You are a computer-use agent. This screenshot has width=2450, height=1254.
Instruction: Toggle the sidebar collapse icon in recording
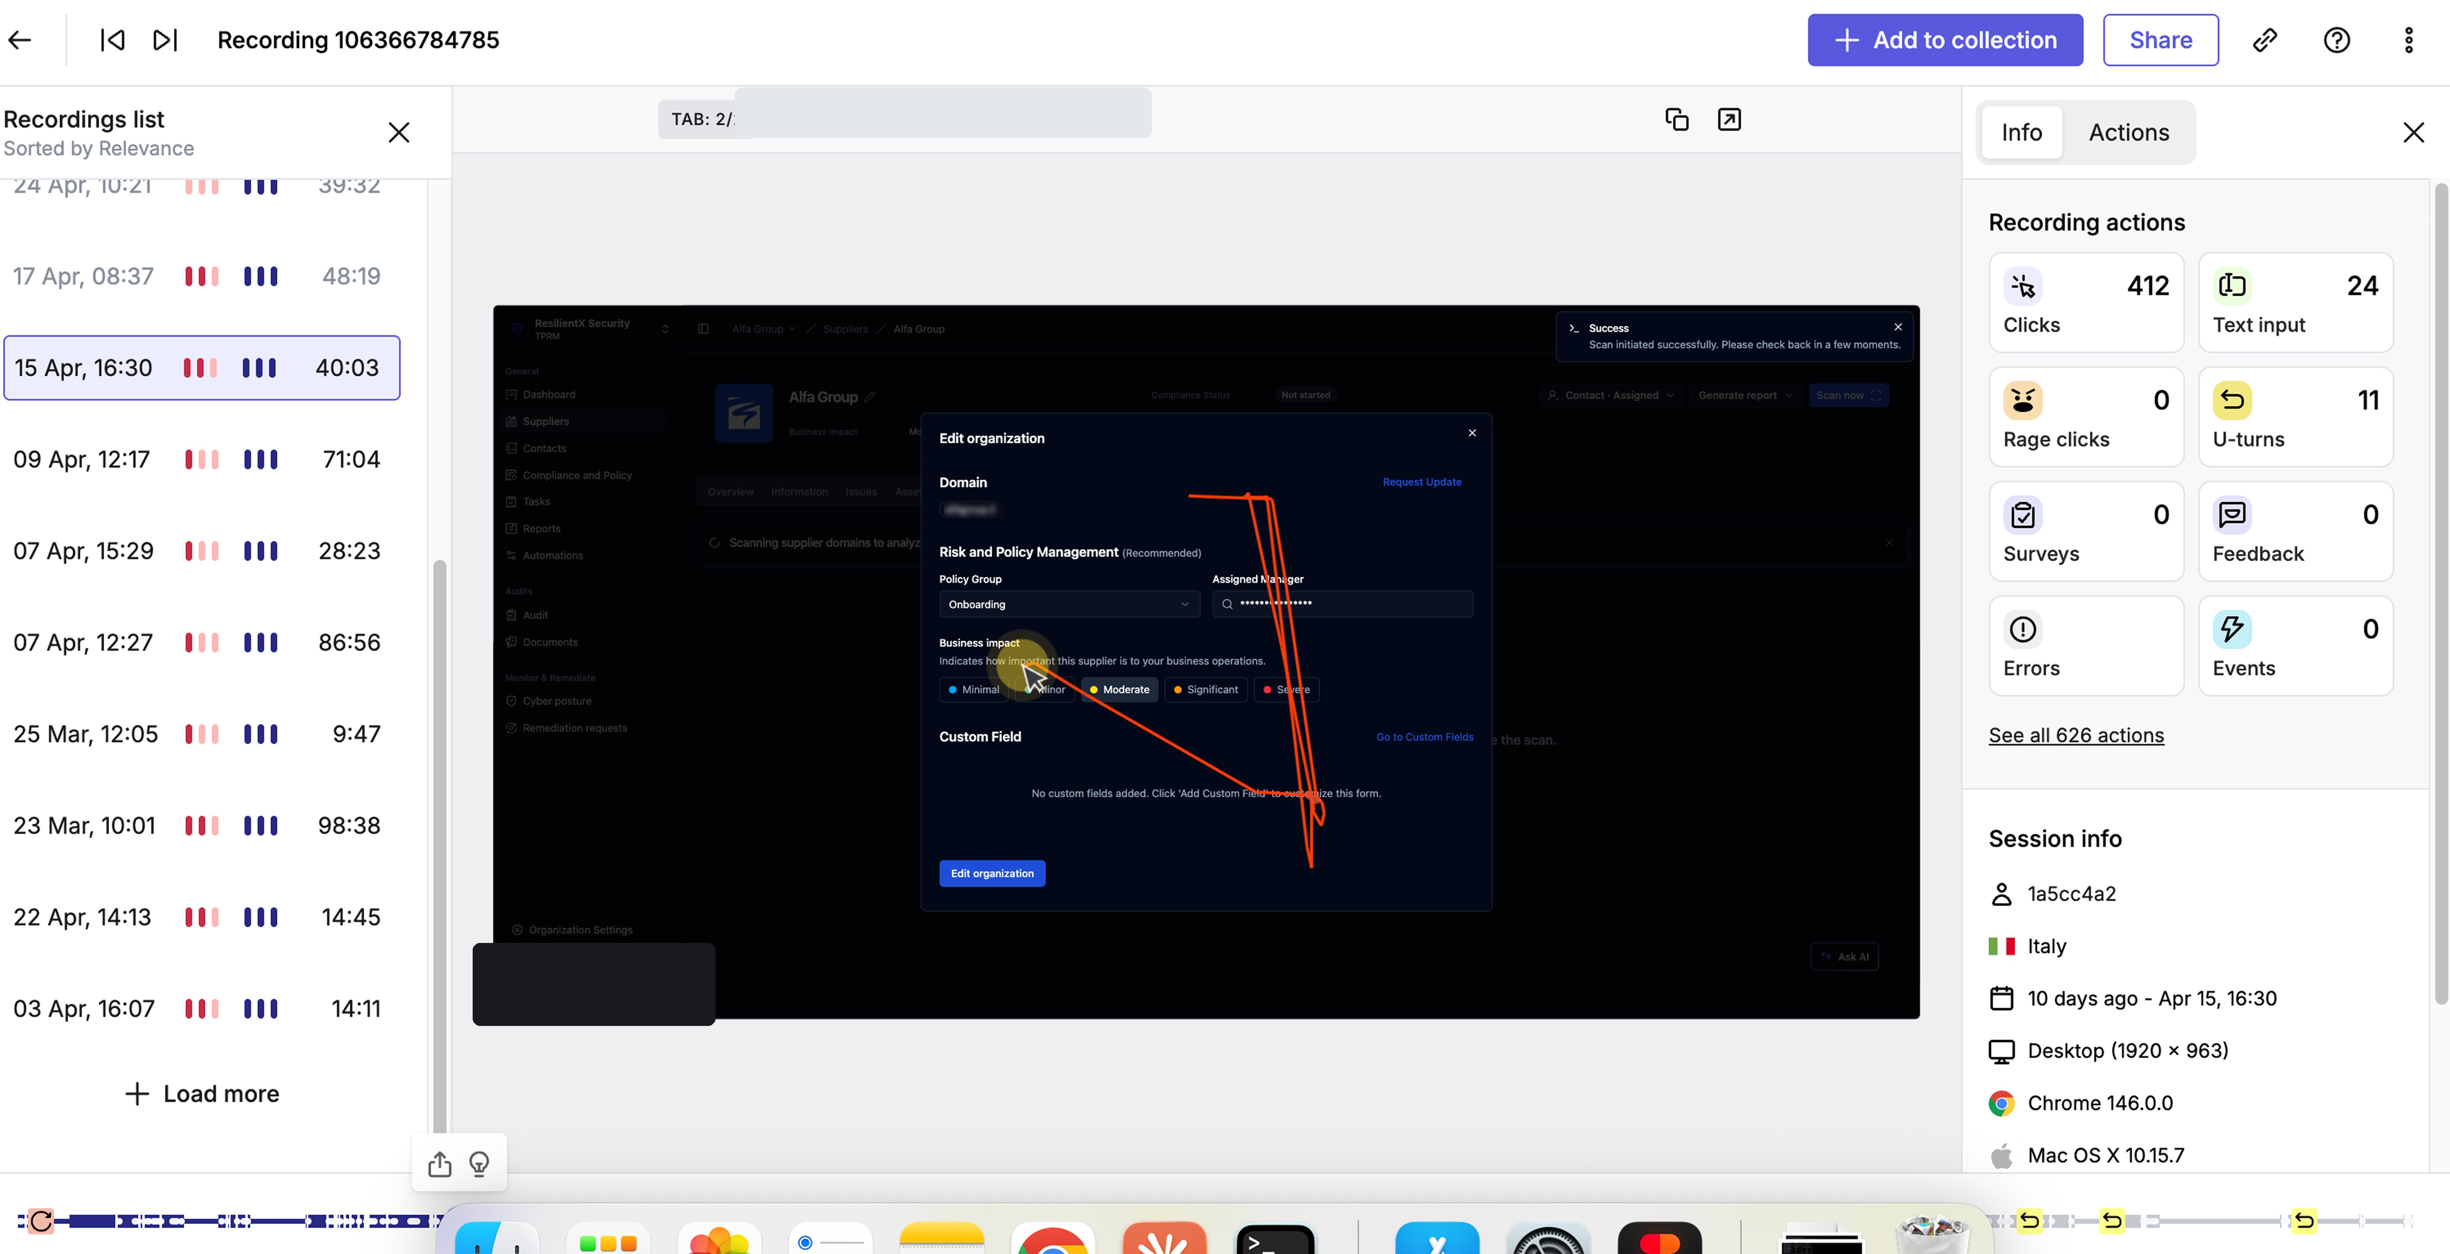[703, 329]
